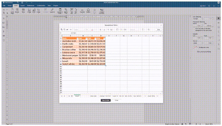Viewport: 222px width, 126px height.
Task: Click the paragraph settings icon in right sidebar
Action: [219, 18]
